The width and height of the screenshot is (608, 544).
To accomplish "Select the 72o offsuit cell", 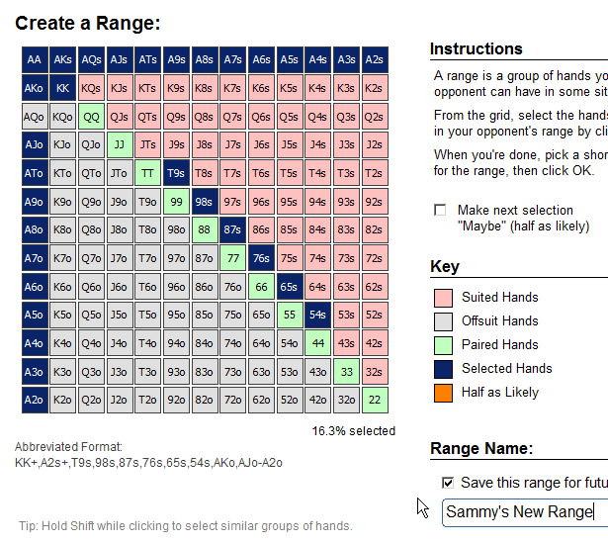I will 232,401.
